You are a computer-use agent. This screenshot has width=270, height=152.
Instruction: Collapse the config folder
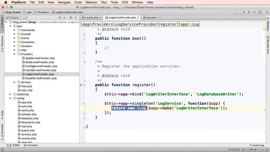coord(10,98)
